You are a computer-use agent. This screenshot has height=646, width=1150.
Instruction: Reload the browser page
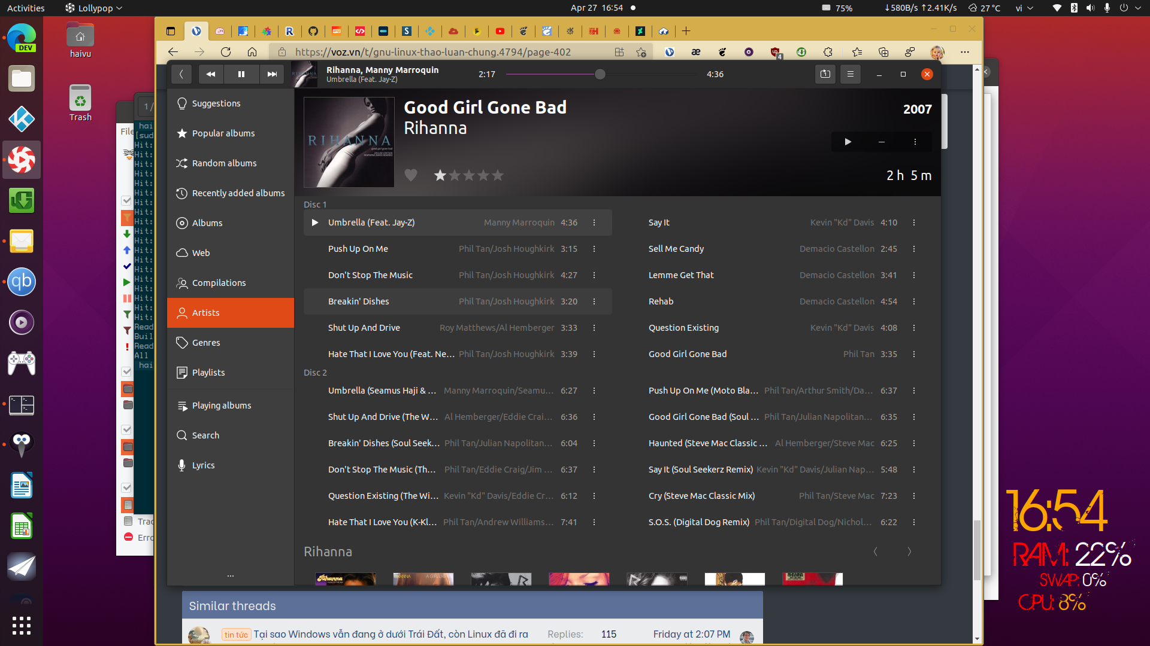(226, 52)
